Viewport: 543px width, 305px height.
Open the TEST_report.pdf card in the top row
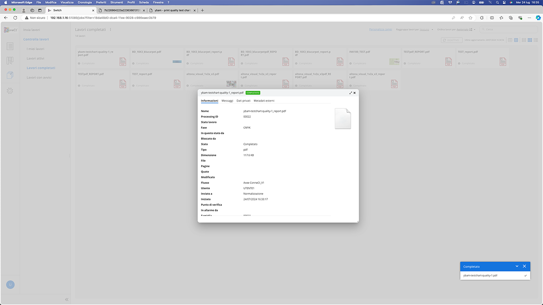[x=482, y=57]
